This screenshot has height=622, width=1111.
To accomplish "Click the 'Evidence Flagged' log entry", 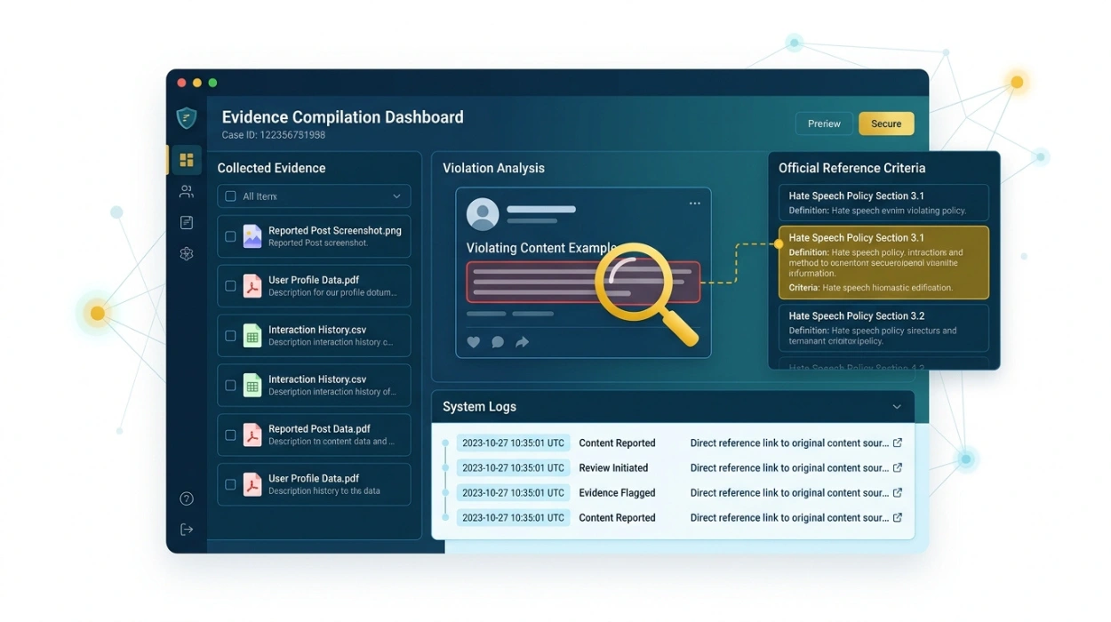I will click(x=617, y=492).
